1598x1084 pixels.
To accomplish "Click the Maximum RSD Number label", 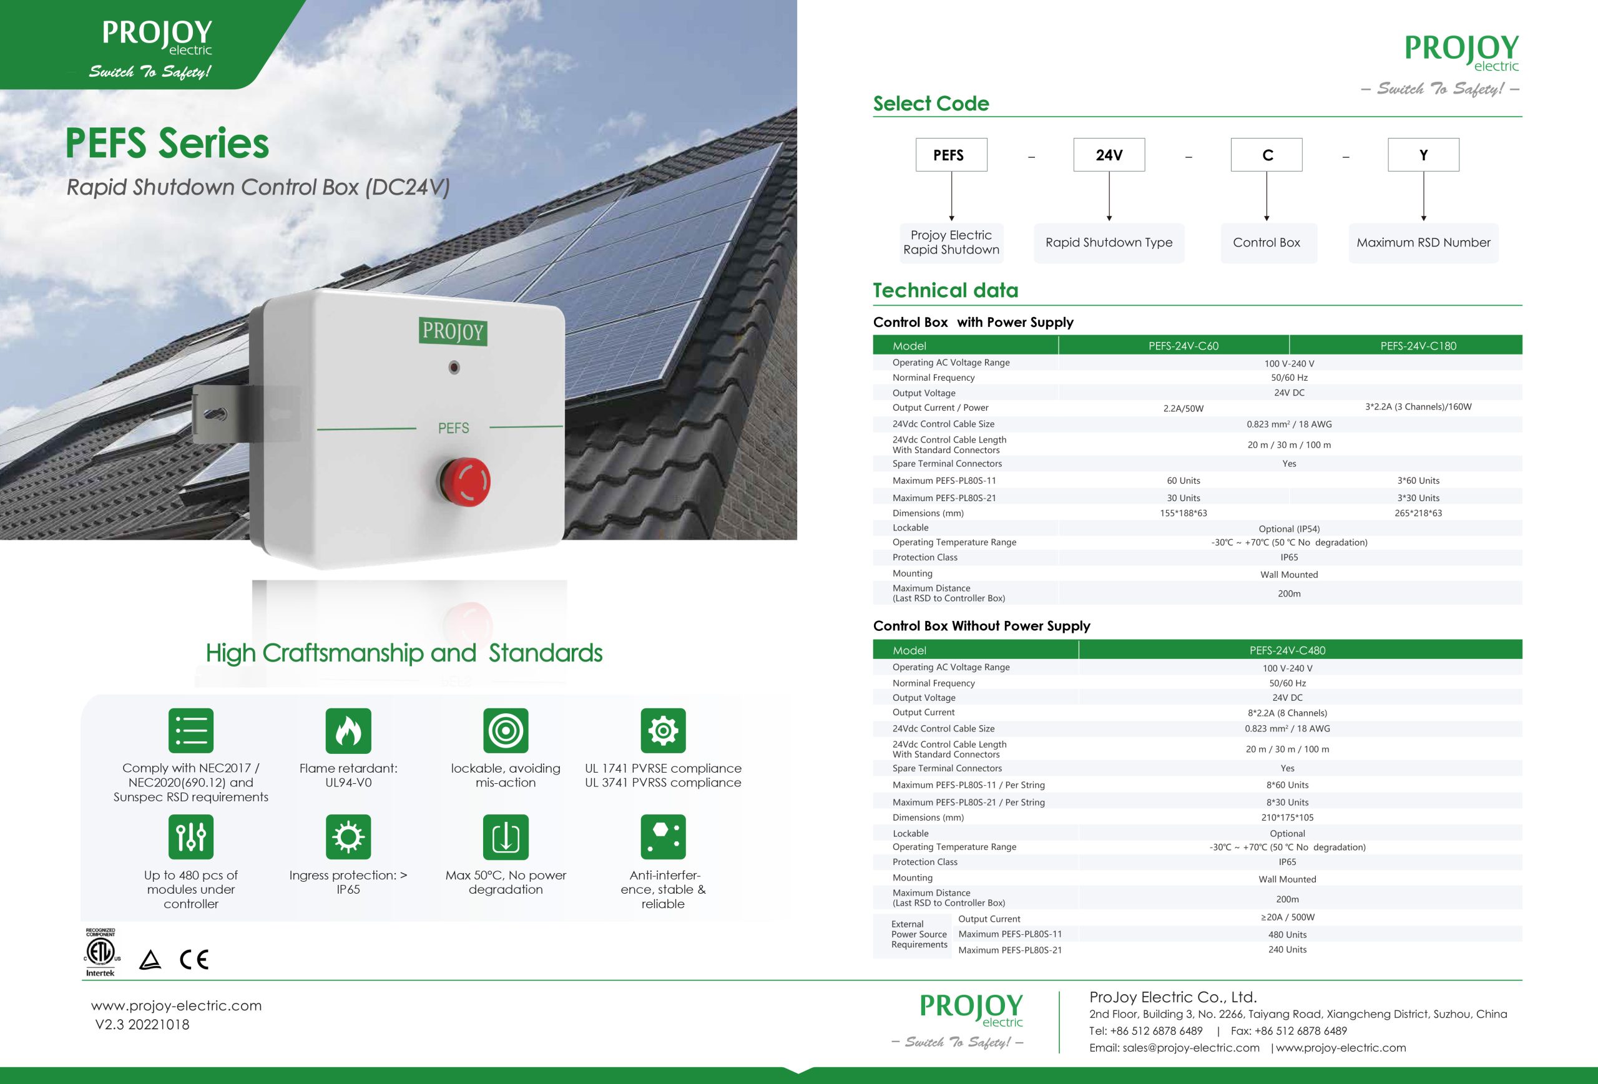I will [x=1423, y=243].
